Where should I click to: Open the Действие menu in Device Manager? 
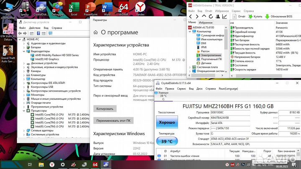coord(34,28)
